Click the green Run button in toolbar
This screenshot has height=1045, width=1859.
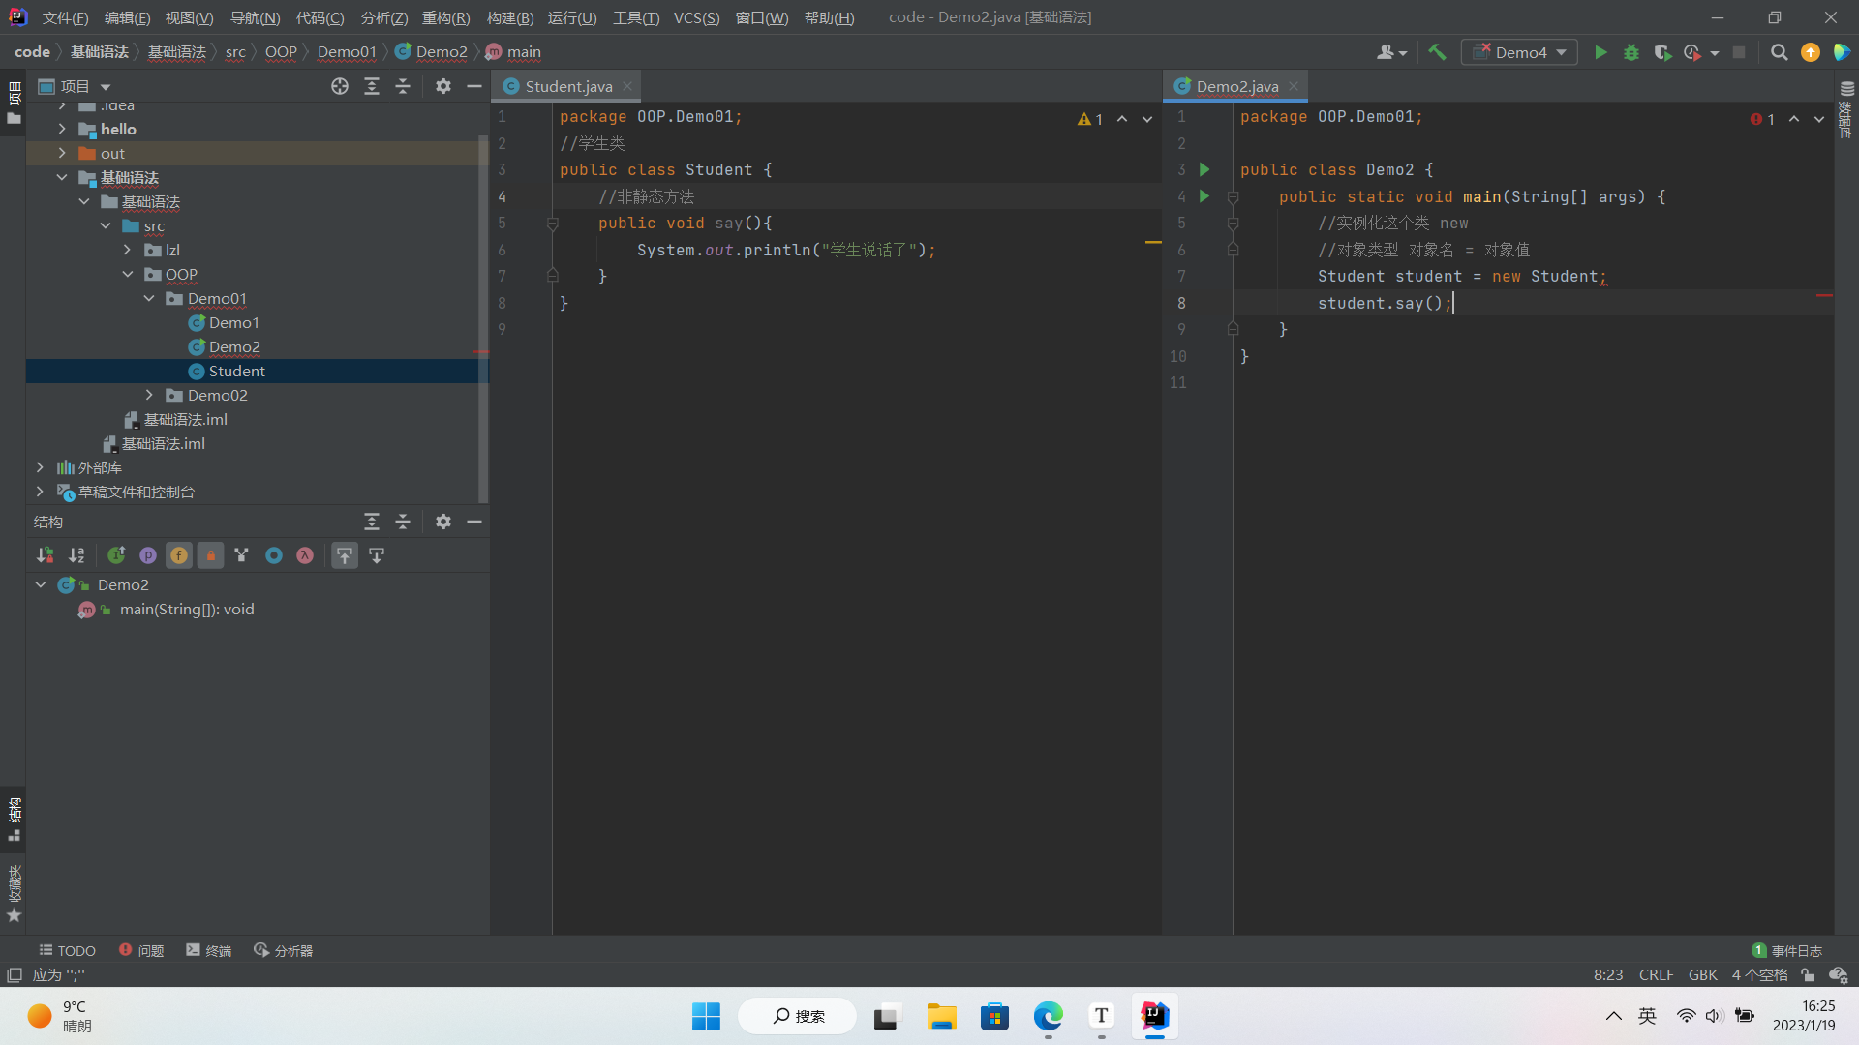pyautogui.click(x=1600, y=52)
